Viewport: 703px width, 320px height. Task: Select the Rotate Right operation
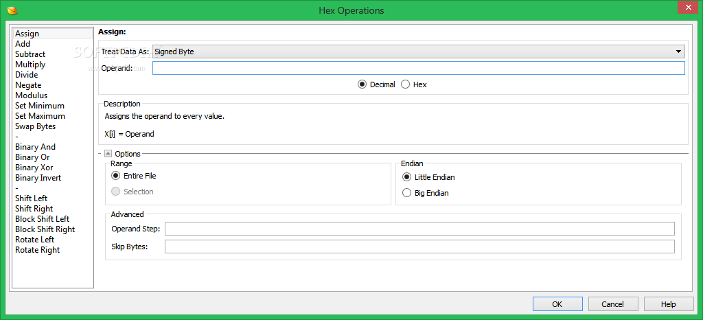tap(53, 250)
